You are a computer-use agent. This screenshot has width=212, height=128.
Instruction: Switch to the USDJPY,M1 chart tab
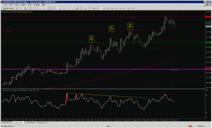[x=42, y=123]
